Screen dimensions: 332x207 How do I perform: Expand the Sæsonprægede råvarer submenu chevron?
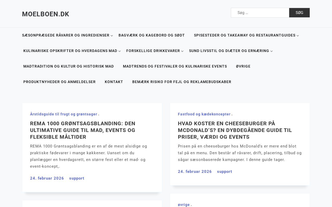tap(112, 36)
